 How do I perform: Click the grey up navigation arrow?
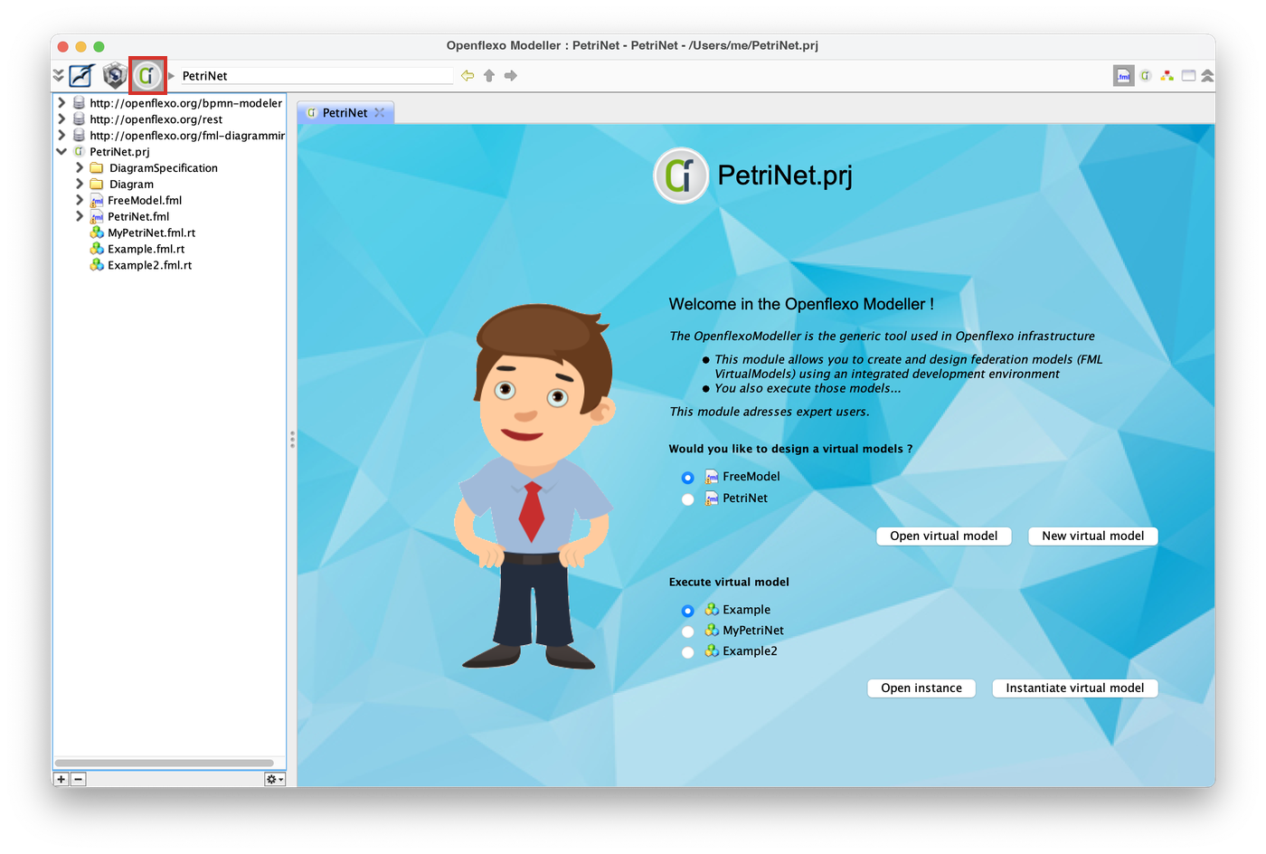pyautogui.click(x=489, y=76)
